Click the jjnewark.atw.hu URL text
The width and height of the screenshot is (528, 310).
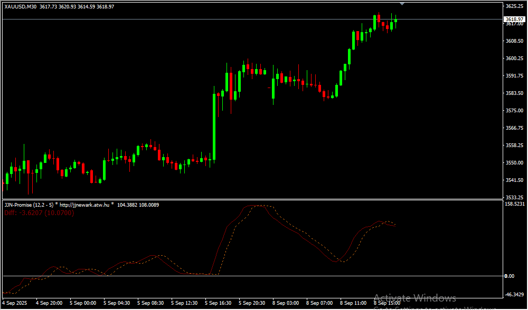tap(84, 205)
